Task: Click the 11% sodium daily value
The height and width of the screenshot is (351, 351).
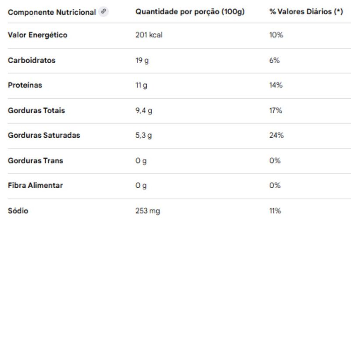Action: 275,211
